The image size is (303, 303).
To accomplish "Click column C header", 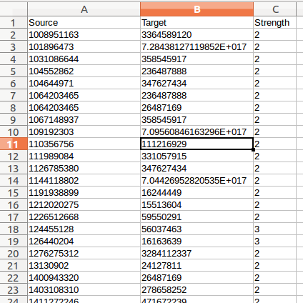I will coord(275,9).
